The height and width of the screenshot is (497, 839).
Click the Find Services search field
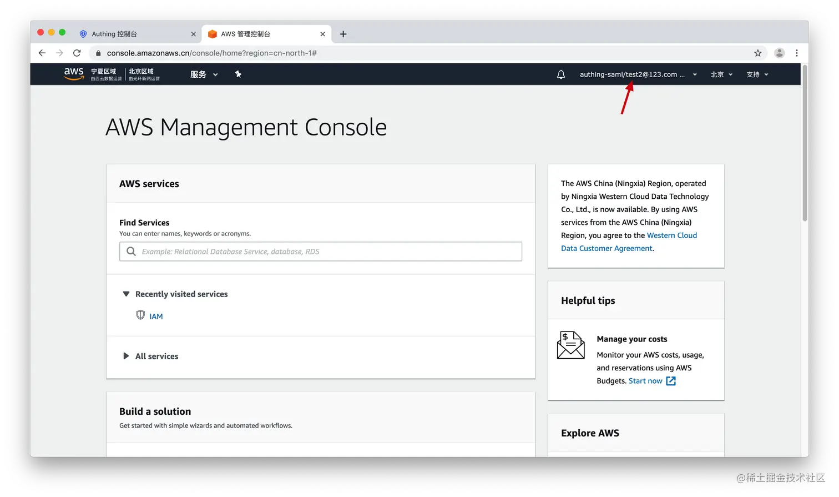[321, 252]
